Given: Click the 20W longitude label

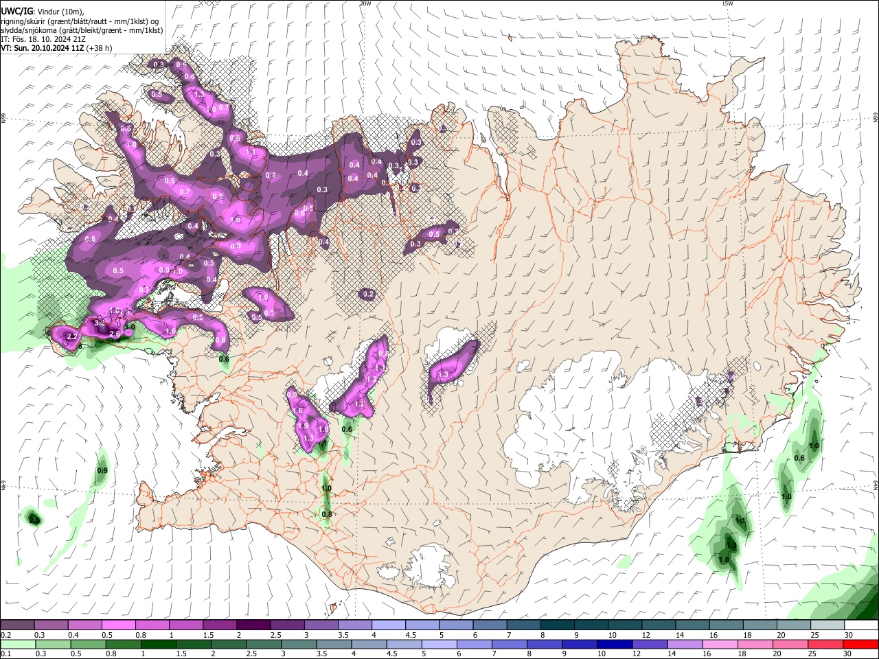Looking at the screenshot, I should [365, 3].
